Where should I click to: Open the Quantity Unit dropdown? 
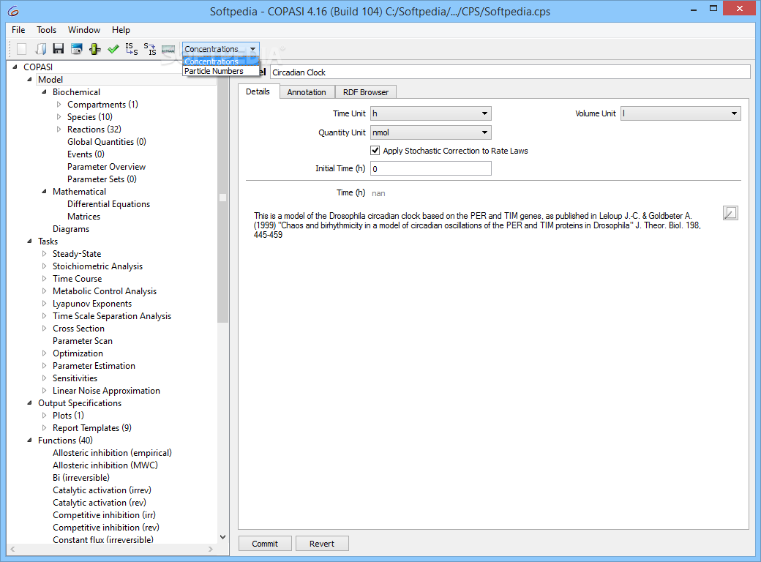pos(431,132)
